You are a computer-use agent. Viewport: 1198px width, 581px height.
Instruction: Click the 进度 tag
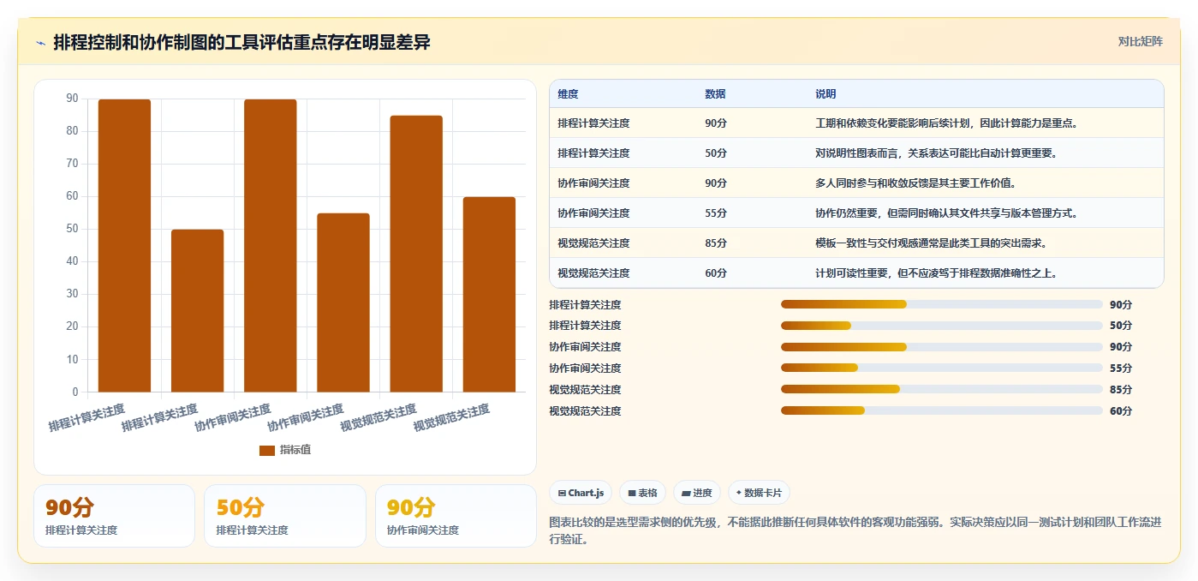697,493
